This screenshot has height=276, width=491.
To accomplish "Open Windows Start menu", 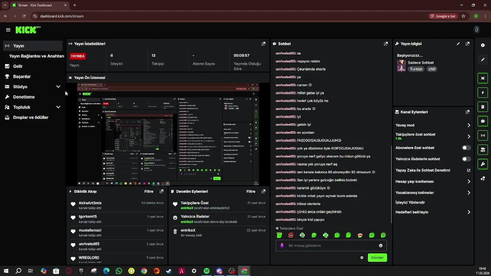I will (6, 271).
